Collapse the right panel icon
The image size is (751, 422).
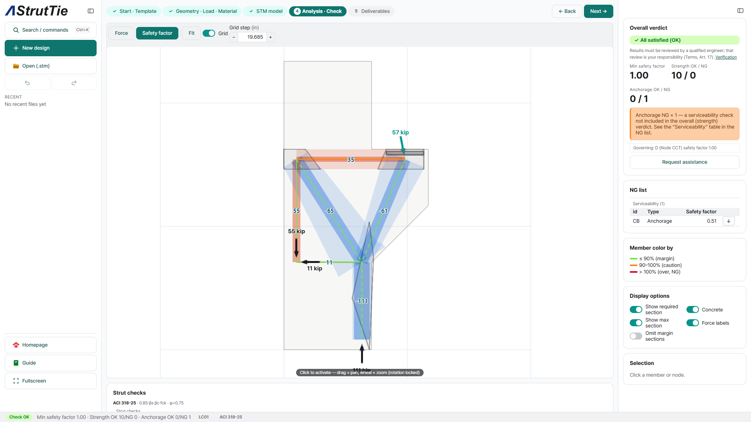pyautogui.click(x=740, y=11)
